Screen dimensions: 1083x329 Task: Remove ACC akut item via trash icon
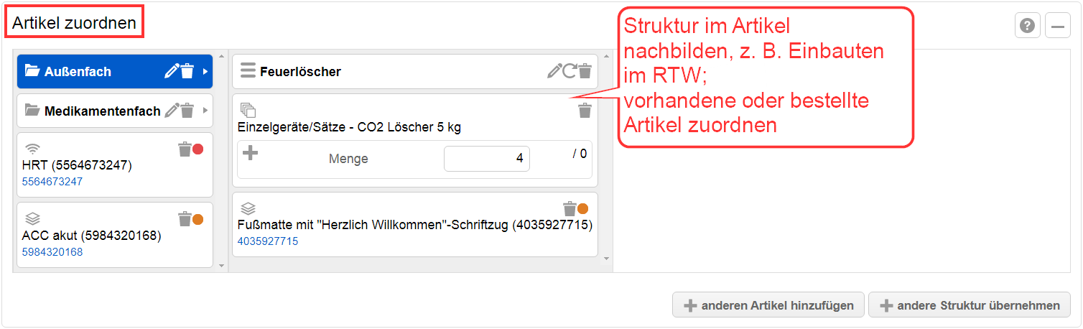[x=185, y=218]
